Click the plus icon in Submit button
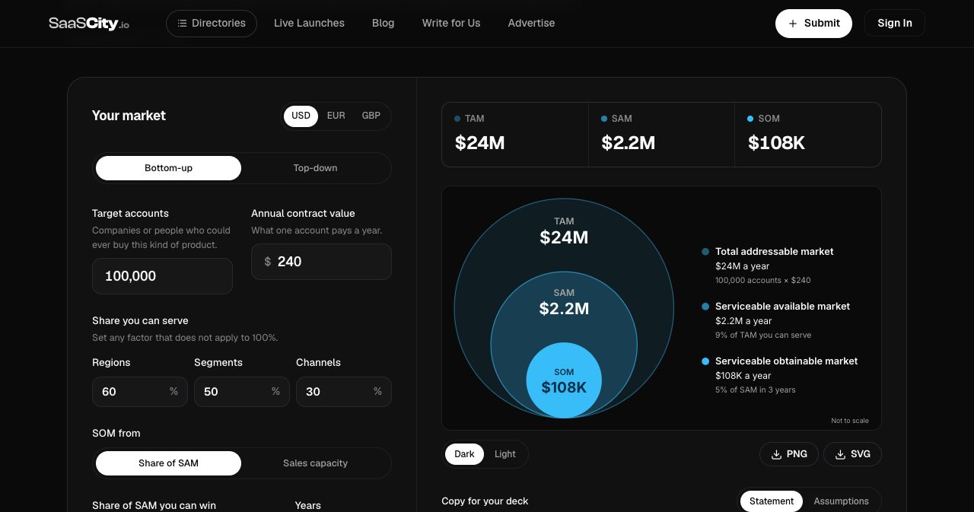Viewport: 974px width, 512px height. tap(793, 24)
